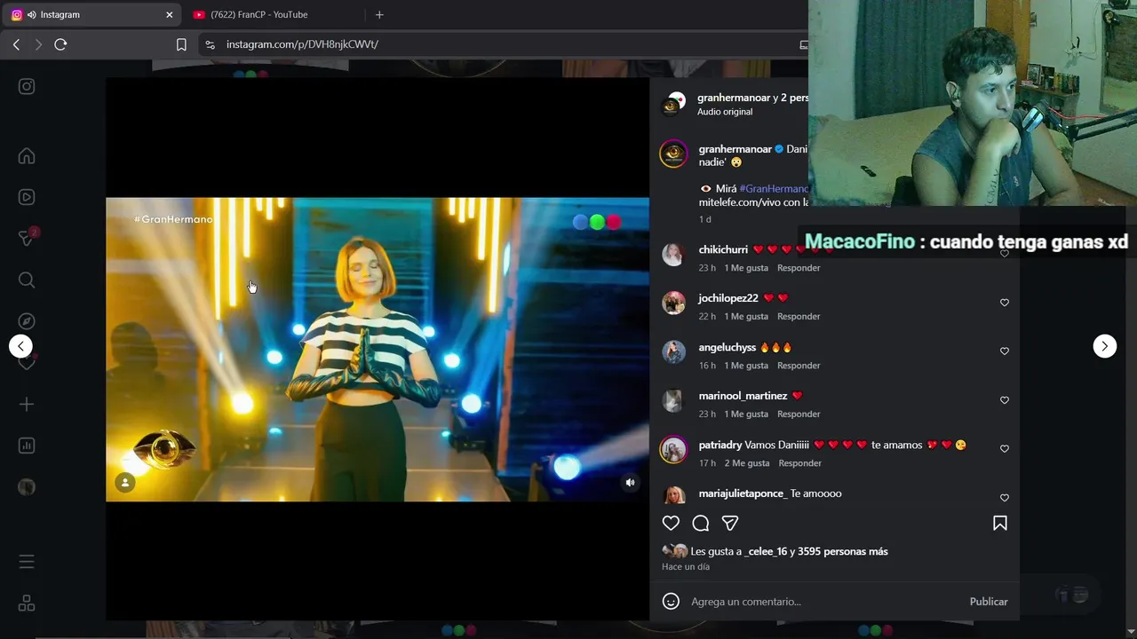Open Search magnifier in sidebar
Viewport: 1137px width, 639px height.
[x=27, y=280]
